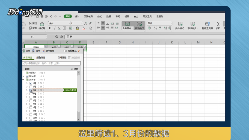Click the Print icon in quick access bar
Screen dimensions: 249x140
point(42,16)
